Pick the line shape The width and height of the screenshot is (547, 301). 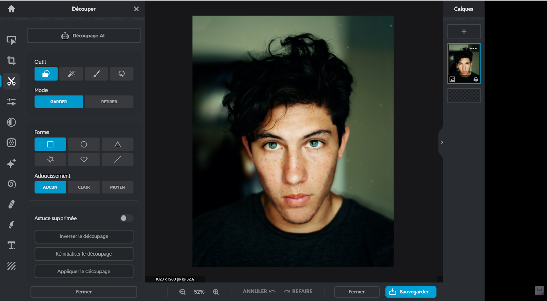118,159
